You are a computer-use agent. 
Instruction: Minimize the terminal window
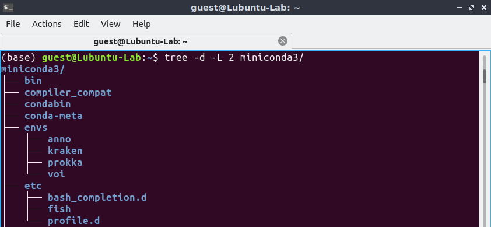tap(460, 8)
